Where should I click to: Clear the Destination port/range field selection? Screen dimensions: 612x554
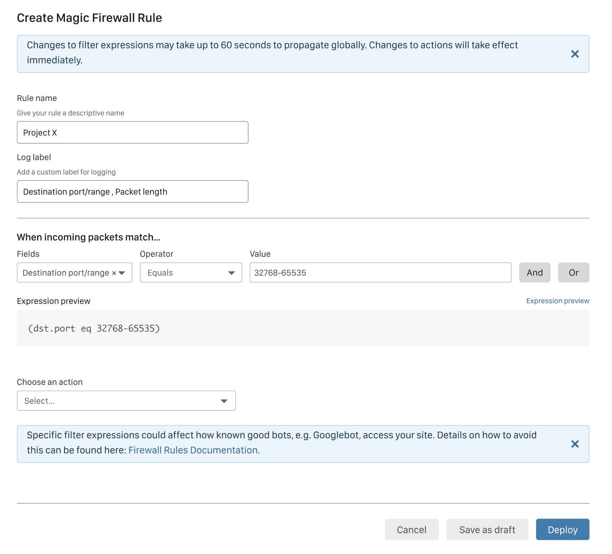pos(114,273)
